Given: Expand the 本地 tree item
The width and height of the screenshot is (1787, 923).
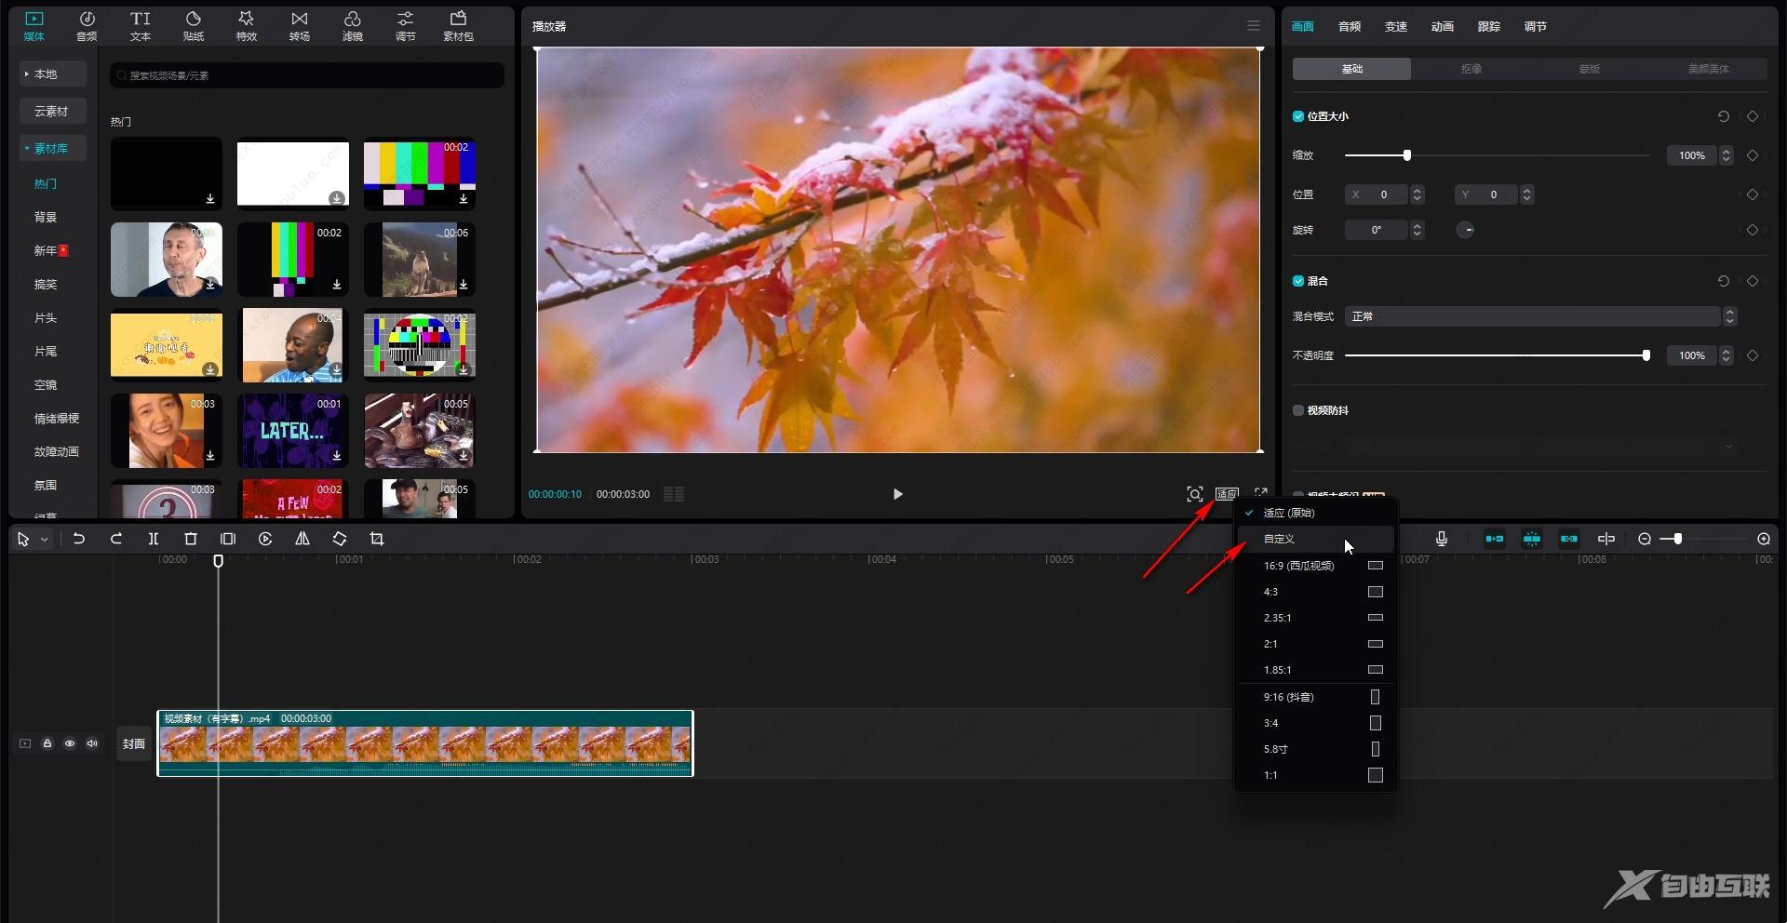Looking at the screenshot, I should (x=53, y=74).
